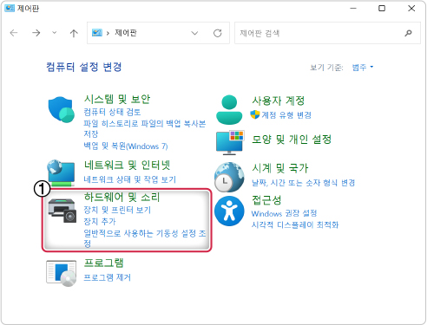Image resolution: width=427 pixels, height=325 pixels.
Task: Open 시계 및 국가 category
Action: point(280,168)
